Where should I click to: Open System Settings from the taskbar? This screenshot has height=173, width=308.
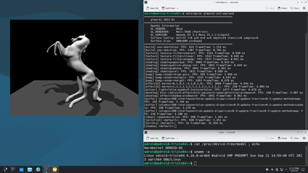click(x=38, y=169)
